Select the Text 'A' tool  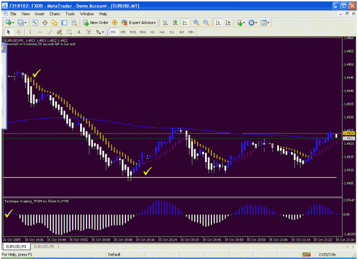(79, 32)
